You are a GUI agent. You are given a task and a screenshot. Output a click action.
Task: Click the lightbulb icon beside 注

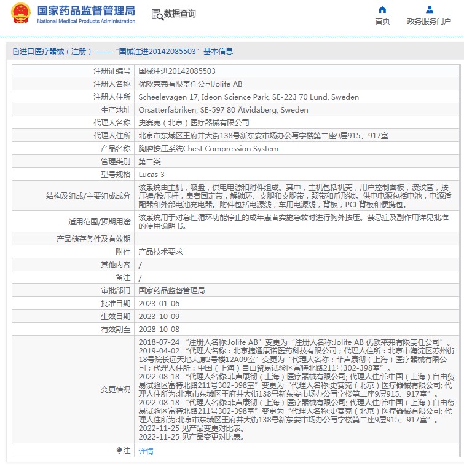(x=119, y=450)
